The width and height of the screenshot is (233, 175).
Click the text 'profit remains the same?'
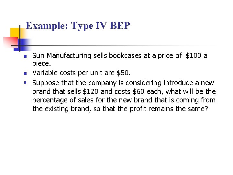tap(169, 109)
